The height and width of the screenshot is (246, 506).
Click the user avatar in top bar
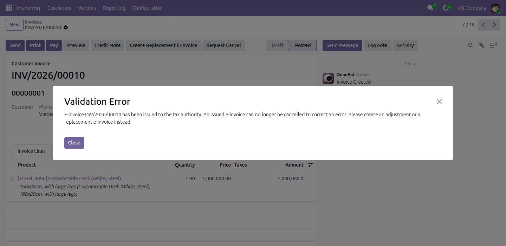click(495, 8)
